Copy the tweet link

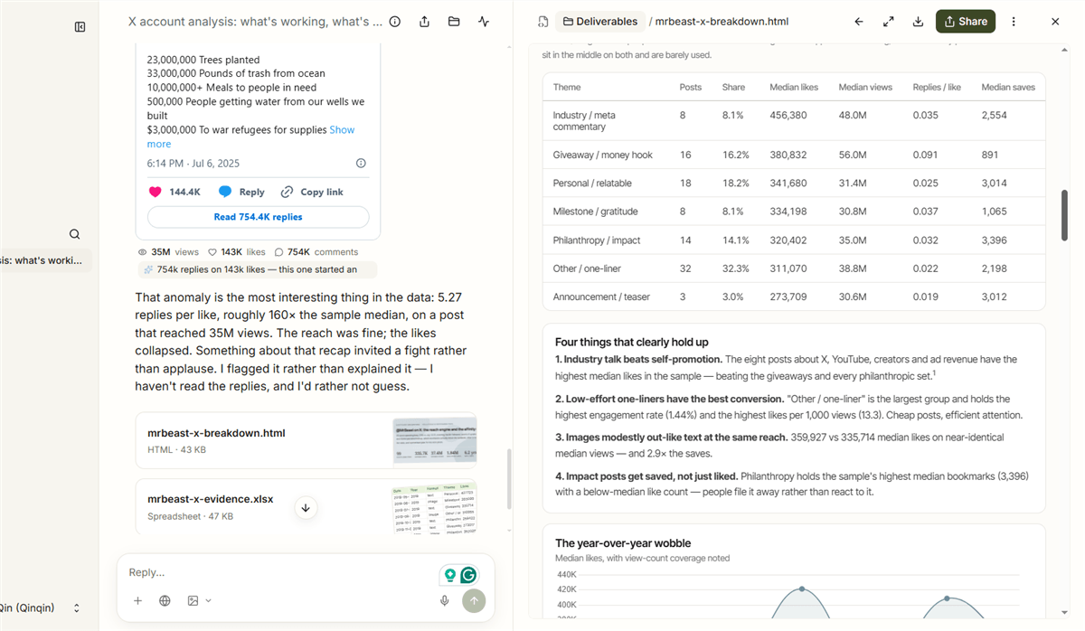coord(312,192)
